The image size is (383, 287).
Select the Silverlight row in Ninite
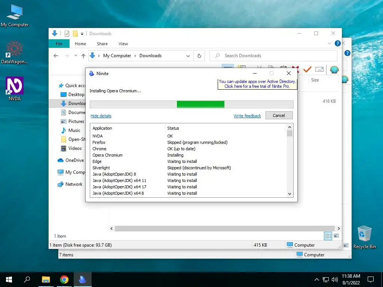coord(188,168)
